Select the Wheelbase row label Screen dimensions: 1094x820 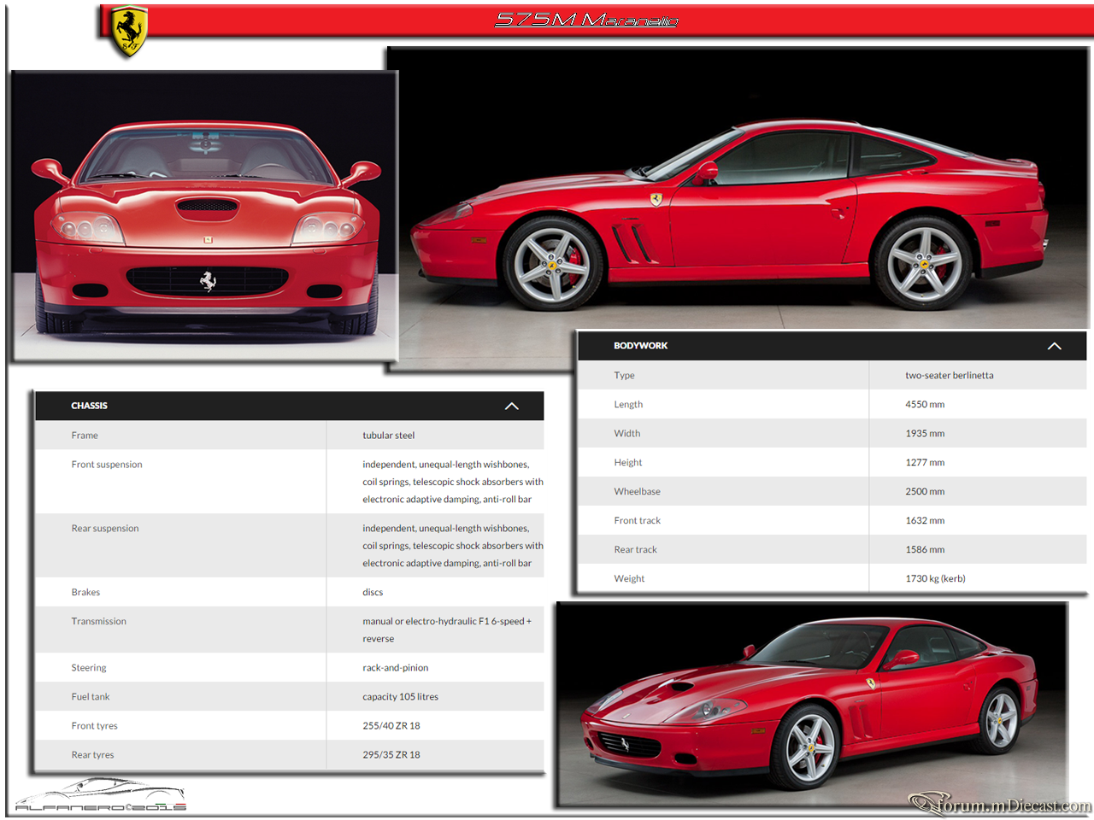coord(638,492)
